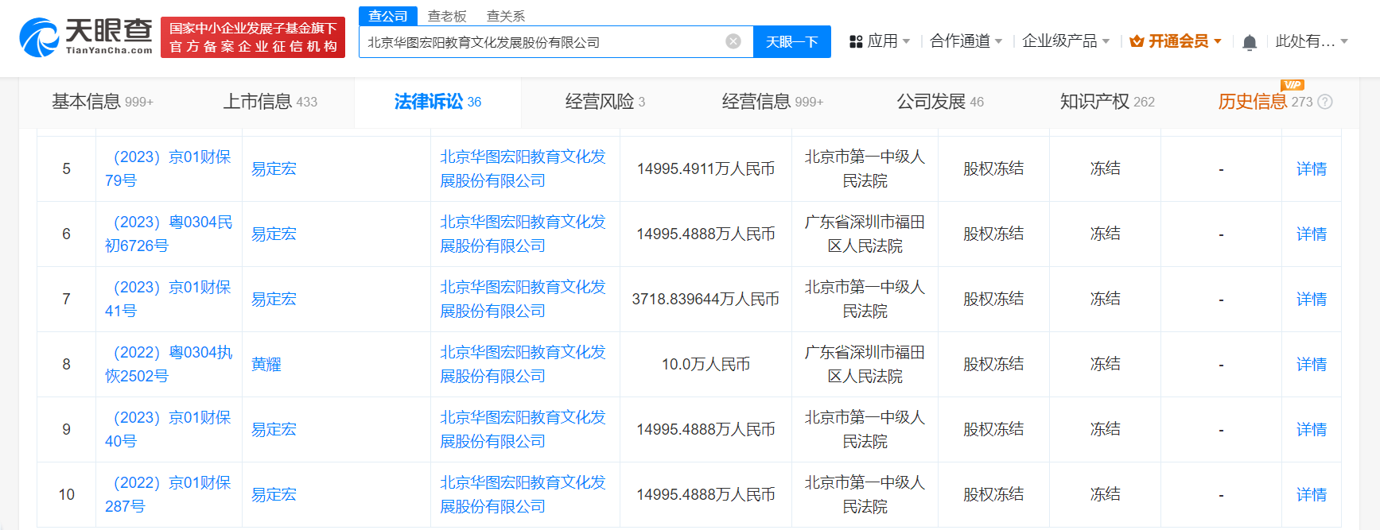
Task: Open 详情 for row 8
Action: click(1312, 364)
